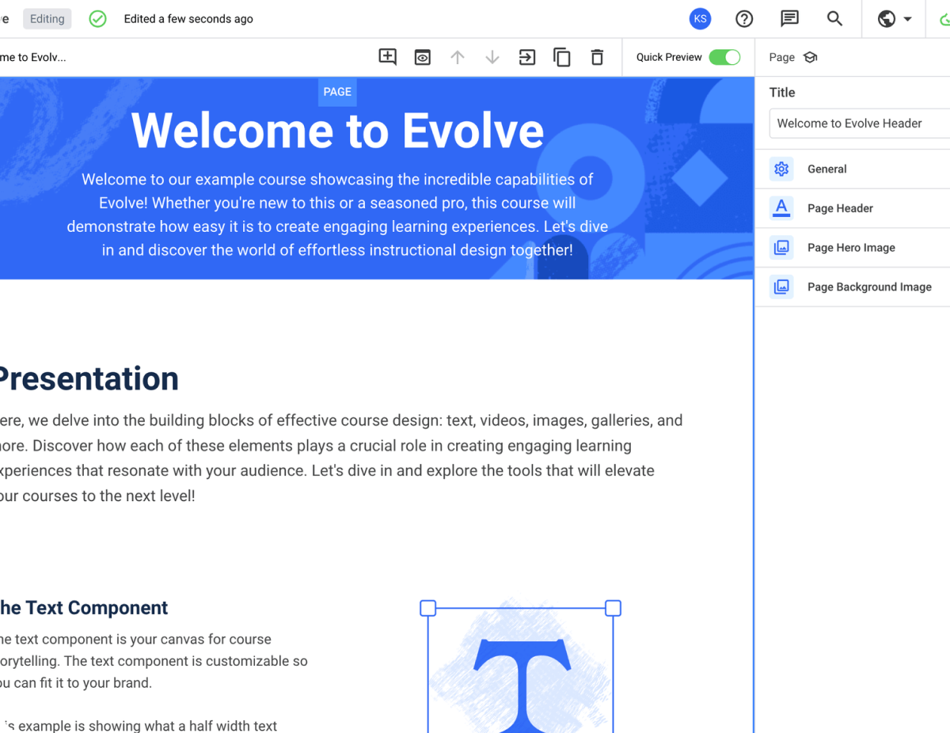Image resolution: width=950 pixels, height=733 pixels.
Task: Delete the selected component
Action: point(597,56)
